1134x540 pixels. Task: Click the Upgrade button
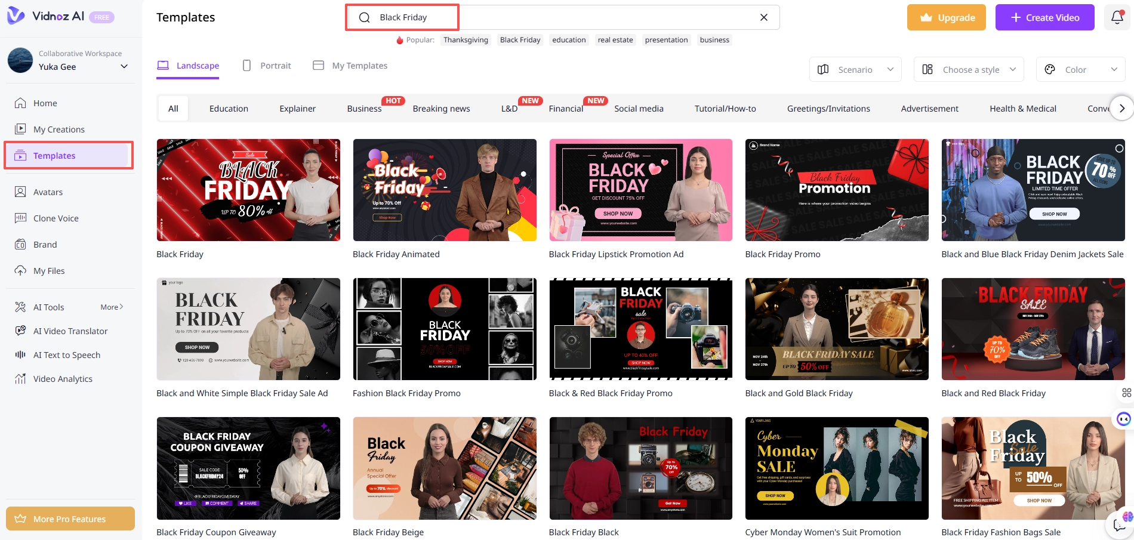pyautogui.click(x=946, y=17)
